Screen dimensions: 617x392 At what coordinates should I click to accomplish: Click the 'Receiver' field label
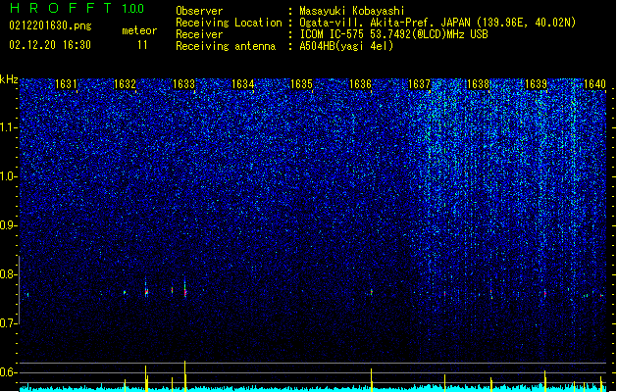pyautogui.click(x=199, y=34)
